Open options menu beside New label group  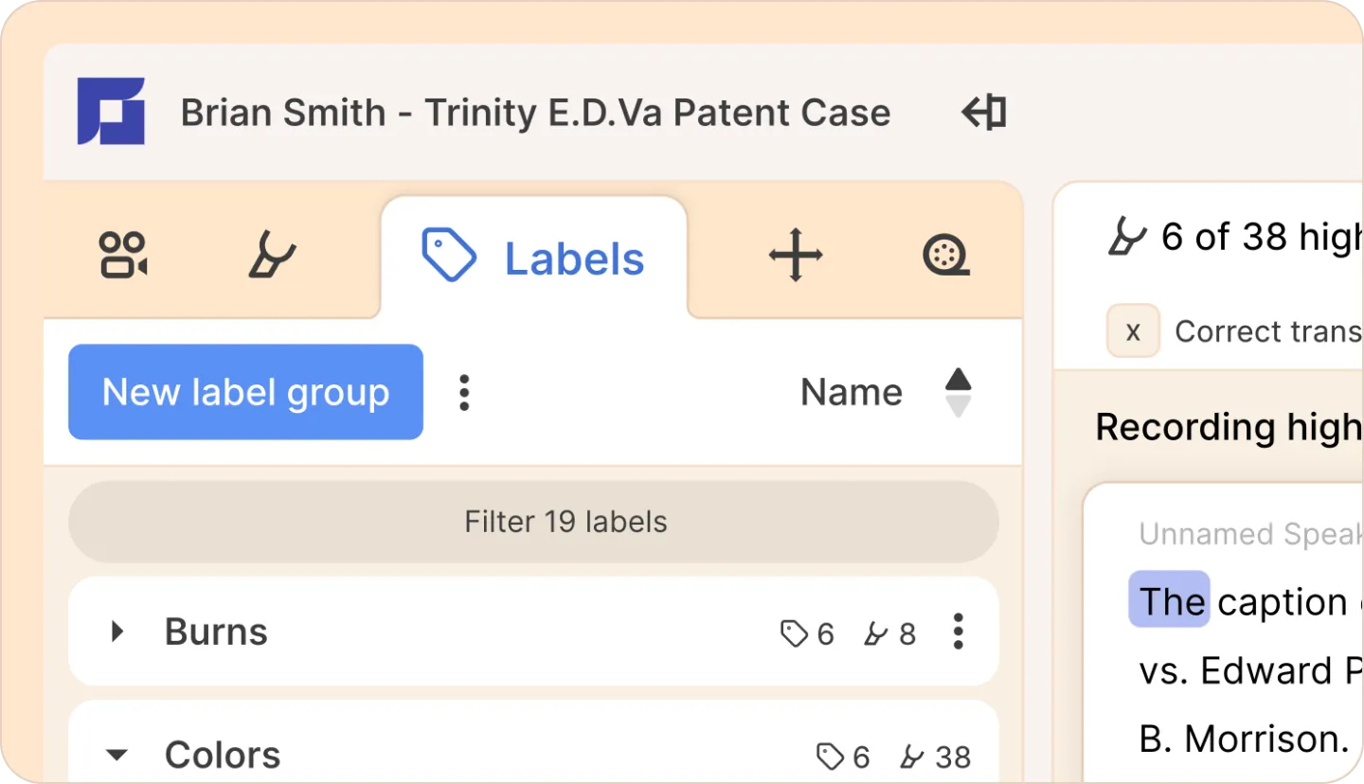[x=464, y=392]
